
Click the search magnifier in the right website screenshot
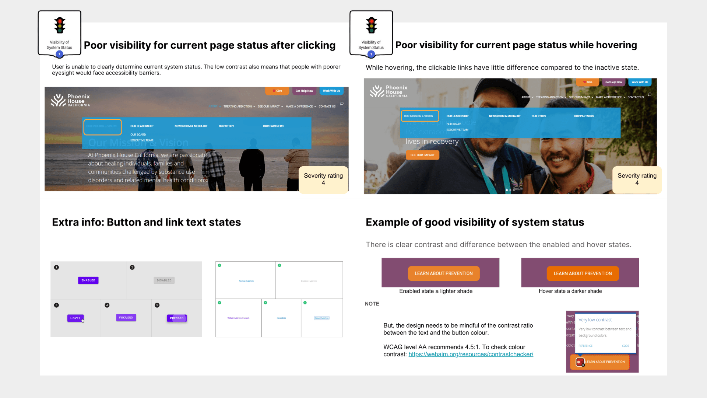[650, 94]
